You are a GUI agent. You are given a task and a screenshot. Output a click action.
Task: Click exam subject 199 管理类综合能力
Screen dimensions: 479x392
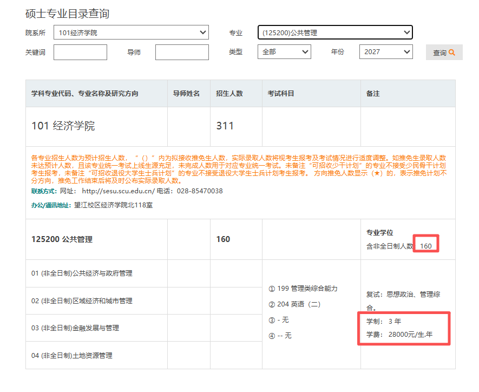(303, 289)
